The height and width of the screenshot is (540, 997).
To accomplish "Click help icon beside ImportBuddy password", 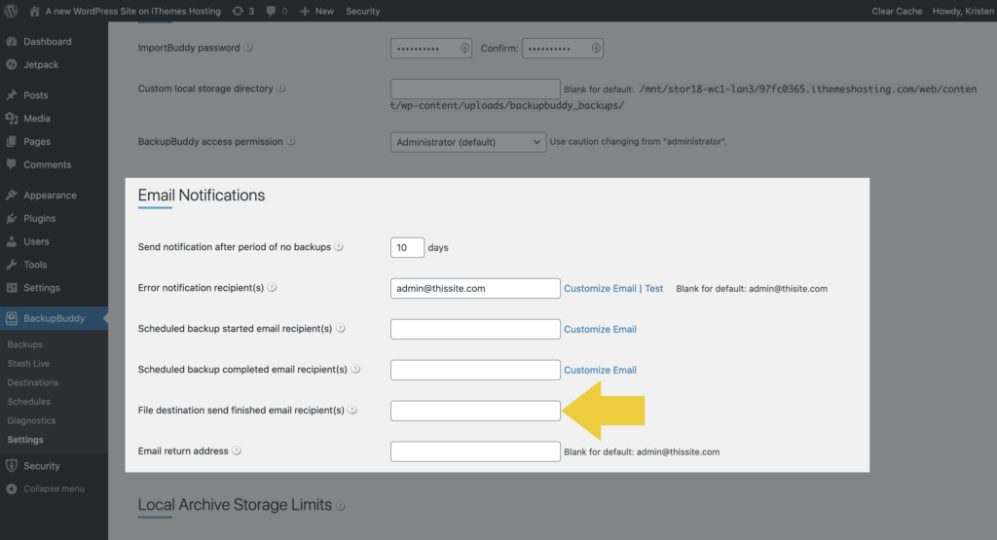I will (248, 48).
